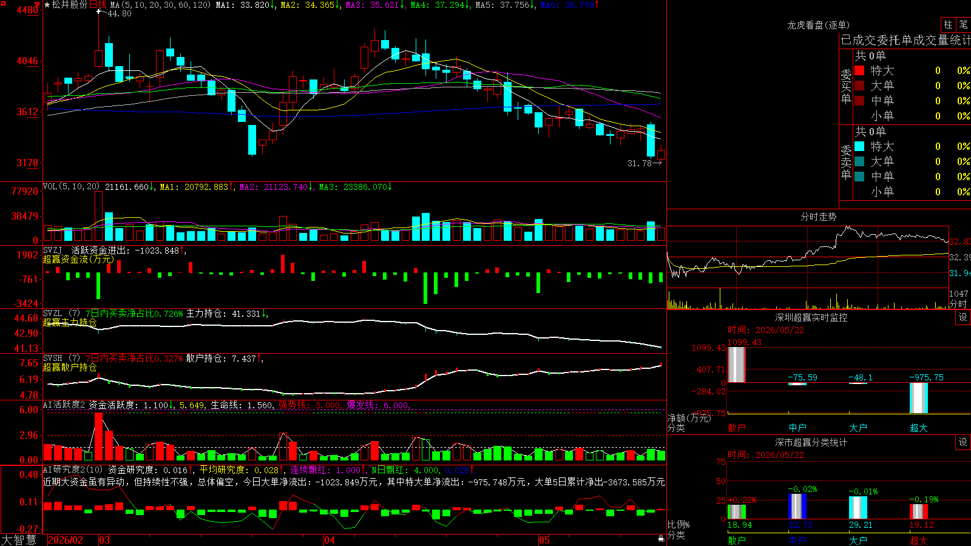The width and height of the screenshot is (971, 546).
Task: Click the 04 month marker on the time axis
Action: point(329,540)
